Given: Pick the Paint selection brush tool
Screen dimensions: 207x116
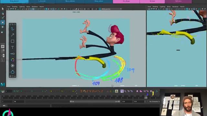Looking at the screenshot, I should pos(3,18).
